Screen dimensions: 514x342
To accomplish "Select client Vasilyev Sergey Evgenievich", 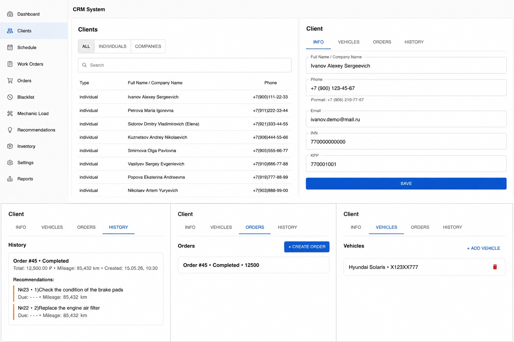I will click(185, 164).
